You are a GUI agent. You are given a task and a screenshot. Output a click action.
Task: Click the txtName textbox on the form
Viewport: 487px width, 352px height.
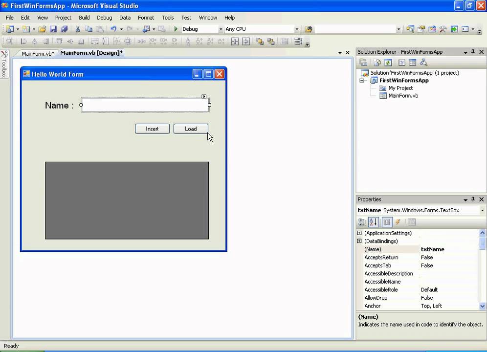point(145,105)
